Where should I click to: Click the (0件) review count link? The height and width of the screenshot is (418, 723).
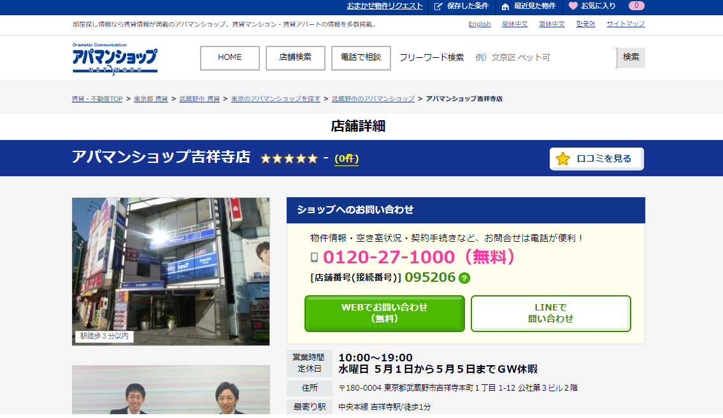[347, 159]
